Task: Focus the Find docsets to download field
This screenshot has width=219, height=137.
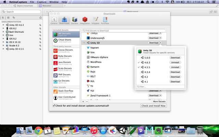Action: tap(124, 30)
